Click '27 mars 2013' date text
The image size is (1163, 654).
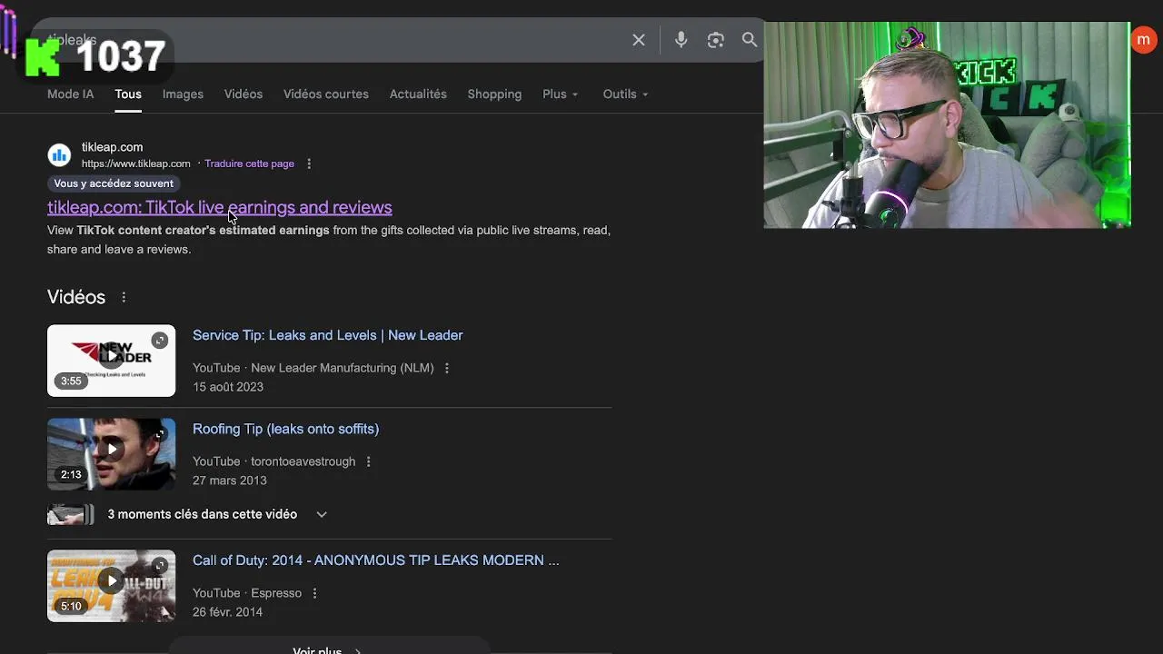tap(230, 481)
